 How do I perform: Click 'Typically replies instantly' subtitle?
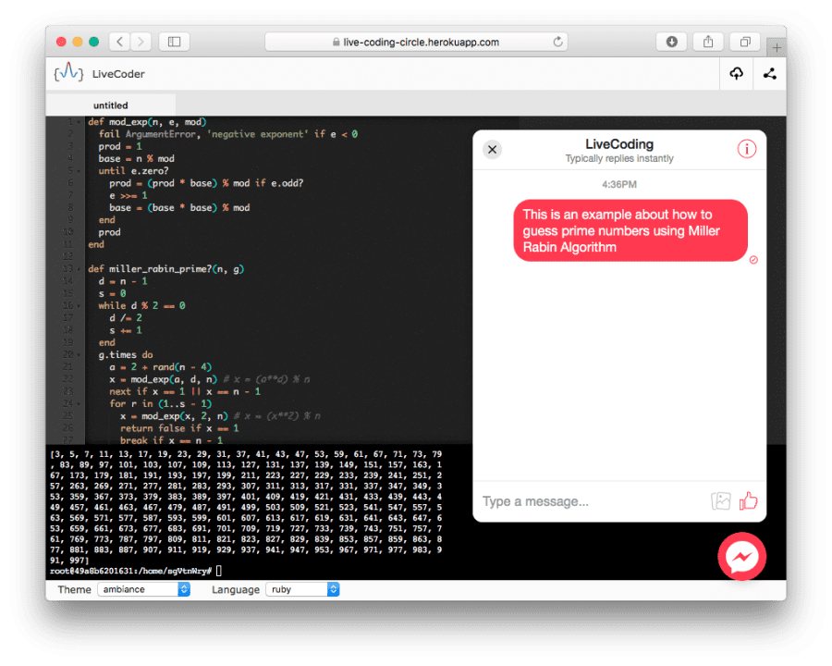pyautogui.click(x=618, y=158)
